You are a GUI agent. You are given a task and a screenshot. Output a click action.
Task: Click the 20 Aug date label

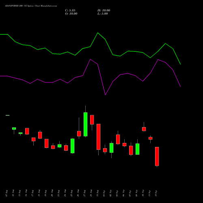coord(52,193)
